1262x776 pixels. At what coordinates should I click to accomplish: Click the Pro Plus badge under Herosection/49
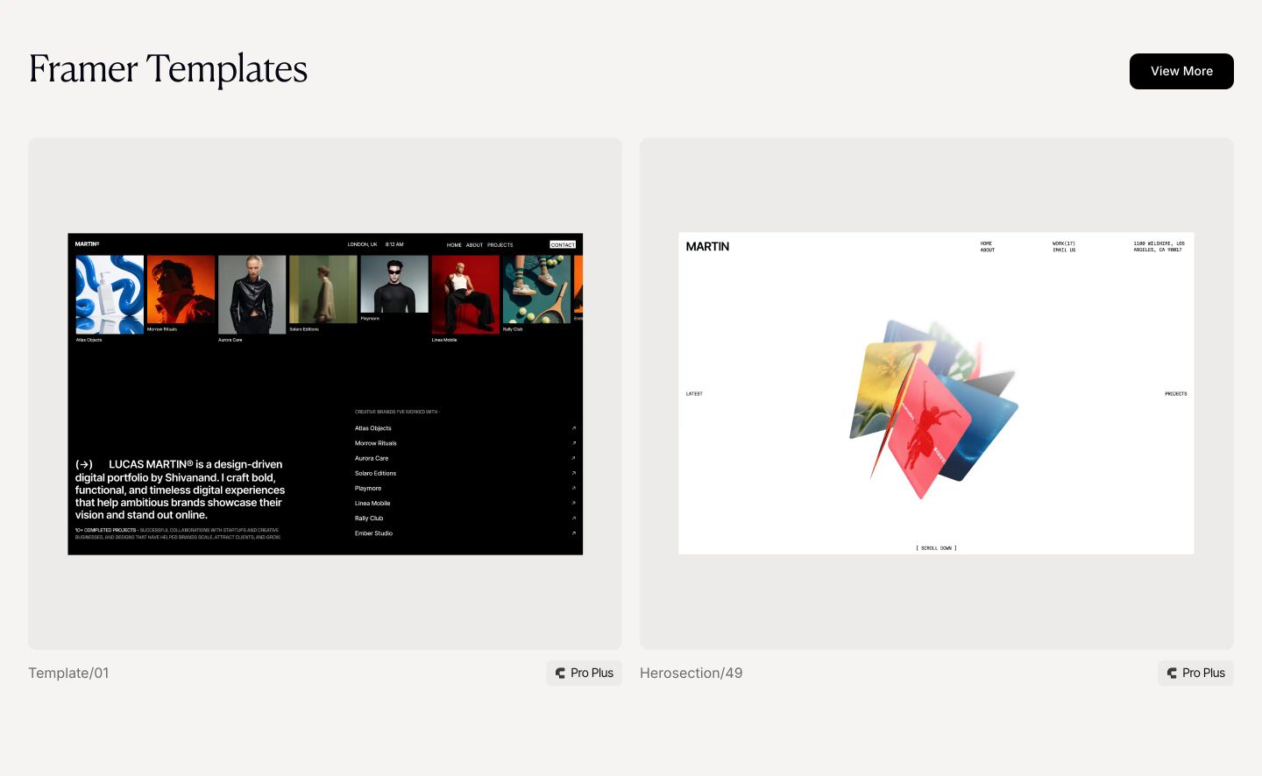click(1196, 673)
